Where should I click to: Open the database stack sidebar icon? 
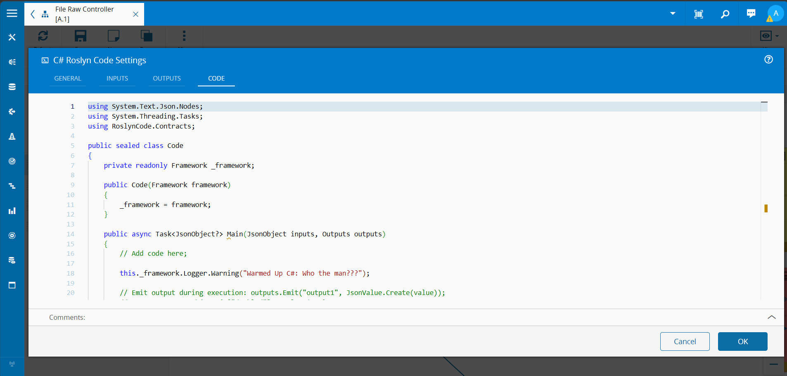[x=12, y=87]
